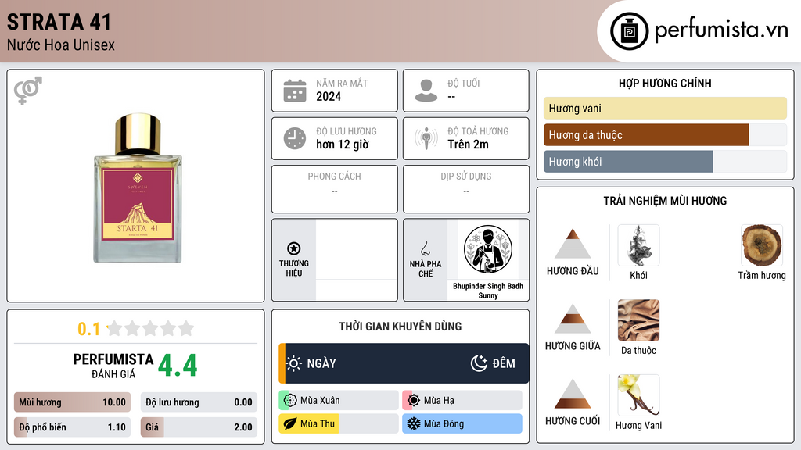Screen dimensions: 801x450
Task: Click the Hương khói accord bar
Action: point(665,161)
